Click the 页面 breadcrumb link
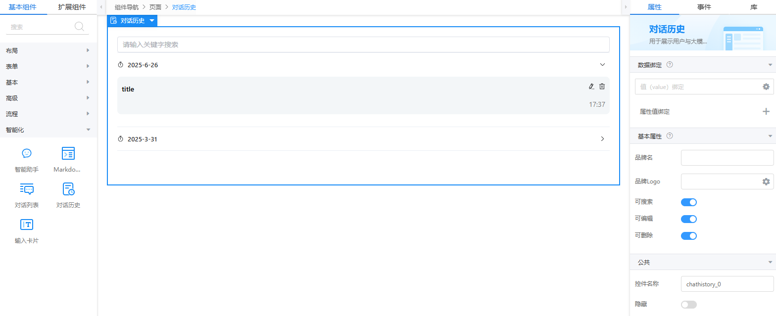This screenshot has width=776, height=316. [x=155, y=7]
